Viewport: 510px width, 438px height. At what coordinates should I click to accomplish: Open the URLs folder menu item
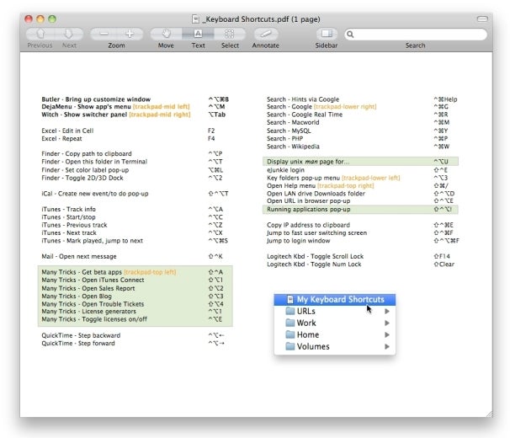click(x=335, y=312)
